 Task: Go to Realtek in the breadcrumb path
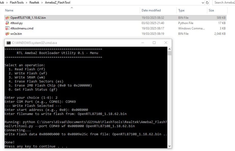(34, 3)
